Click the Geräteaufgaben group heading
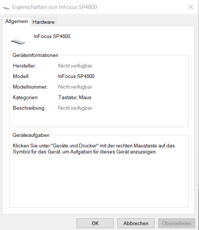Screen dimensions: 199x230 point(31,135)
